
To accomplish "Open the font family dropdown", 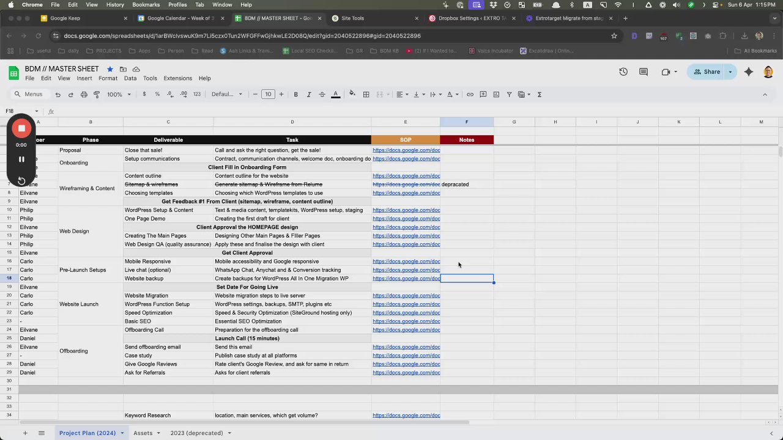I will click(x=226, y=95).
